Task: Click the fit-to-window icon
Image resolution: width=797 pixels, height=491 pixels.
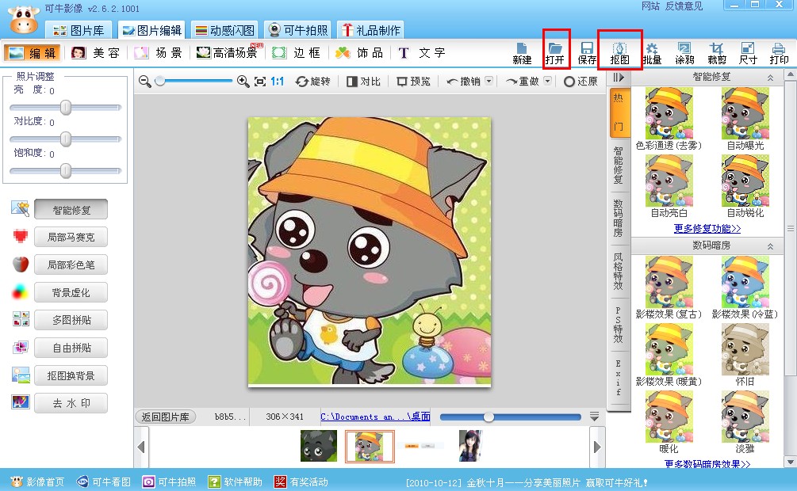Action: point(260,82)
